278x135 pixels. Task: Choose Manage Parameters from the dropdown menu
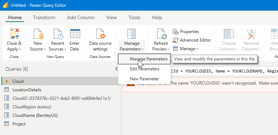(144, 59)
